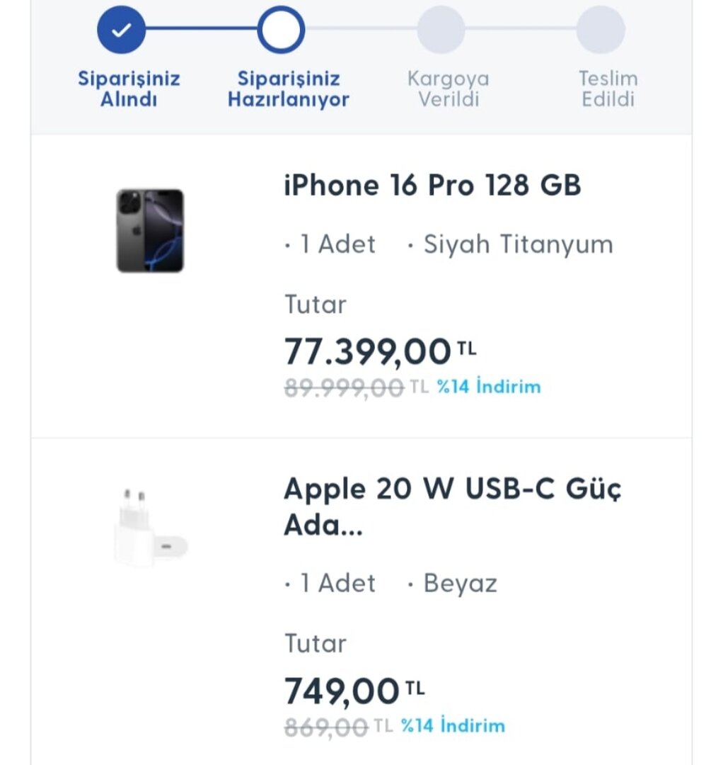Open the iPhone 16 Pro 128 GB title
The image size is (723, 765).
pyautogui.click(x=432, y=186)
